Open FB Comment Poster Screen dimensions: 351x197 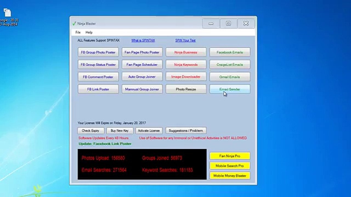pyautogui.click(x=98, y=77)
